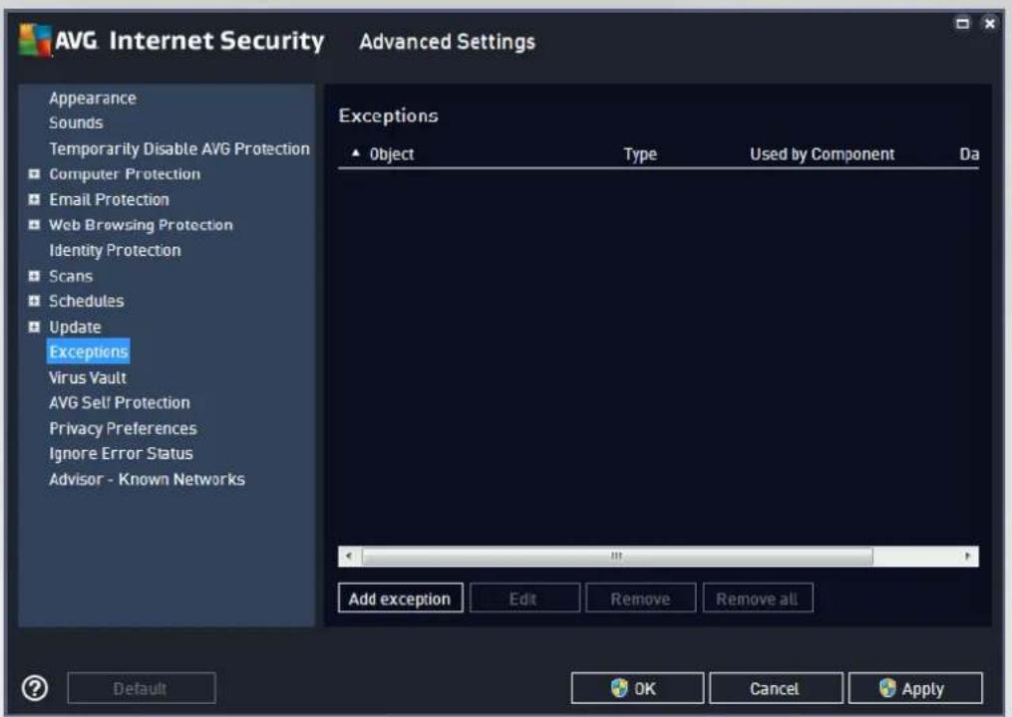Open the Appearance settings
This screenshot has width=1012, height=717.
pos(93,98)
